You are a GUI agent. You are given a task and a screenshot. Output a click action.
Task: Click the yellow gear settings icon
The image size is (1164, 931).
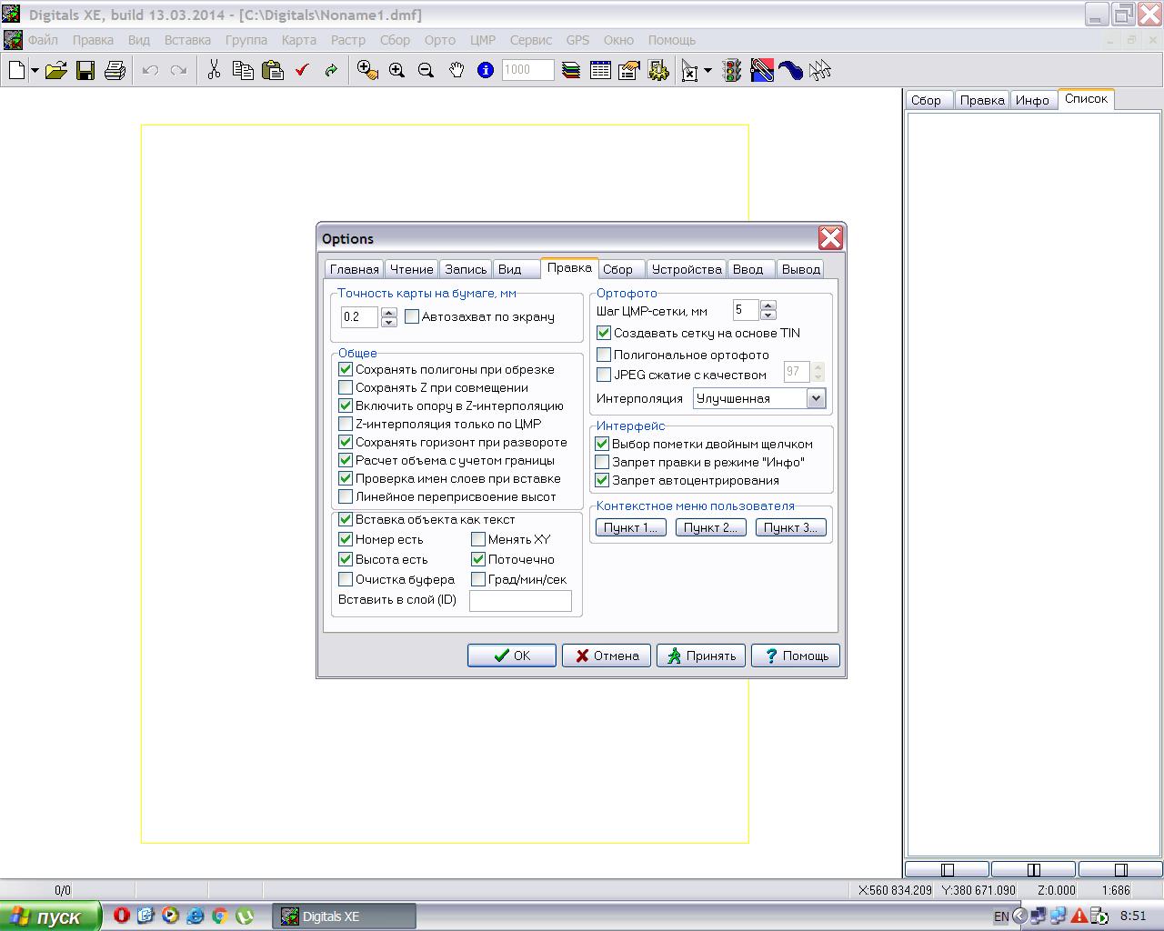click(658, 70)
